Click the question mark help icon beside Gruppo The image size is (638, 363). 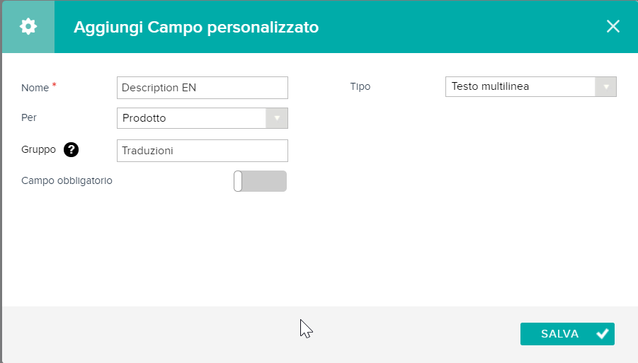[x=72, y=149]
